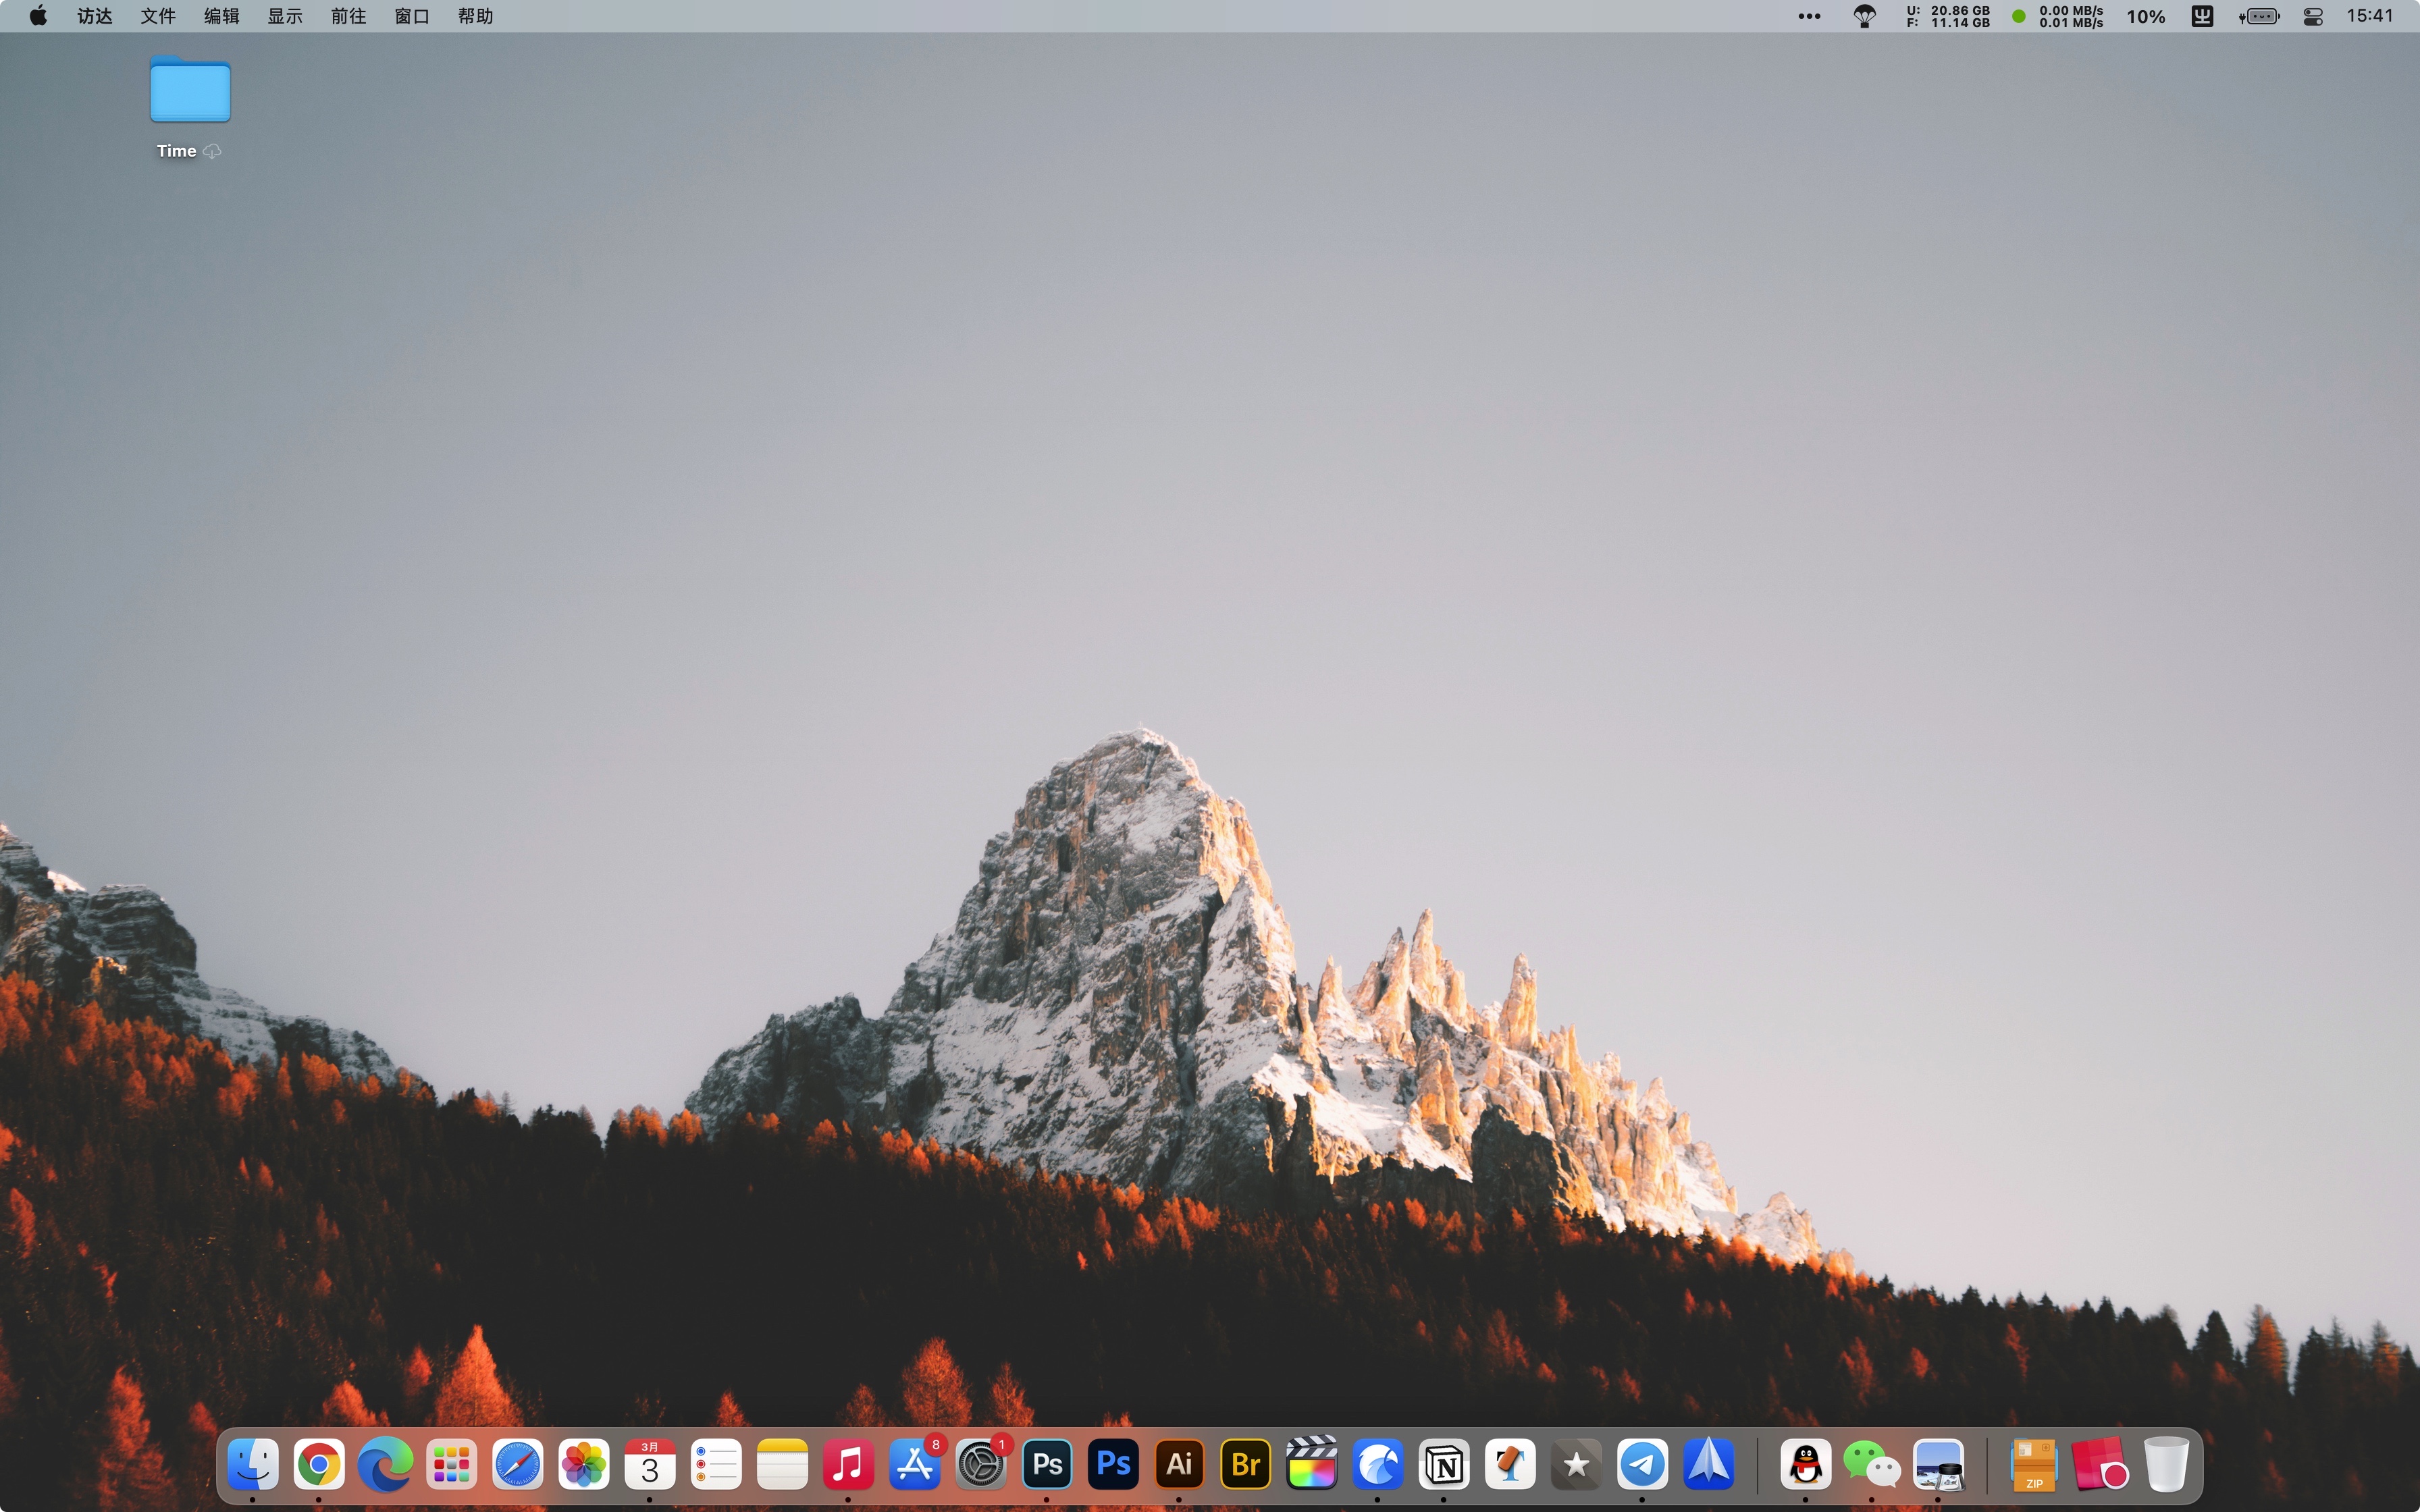Launch QQ from the Dock

(1805, 1463)
